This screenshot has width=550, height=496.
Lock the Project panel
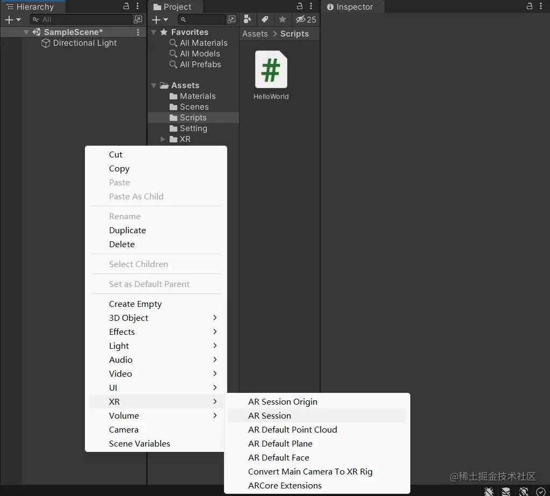(300, 6)
